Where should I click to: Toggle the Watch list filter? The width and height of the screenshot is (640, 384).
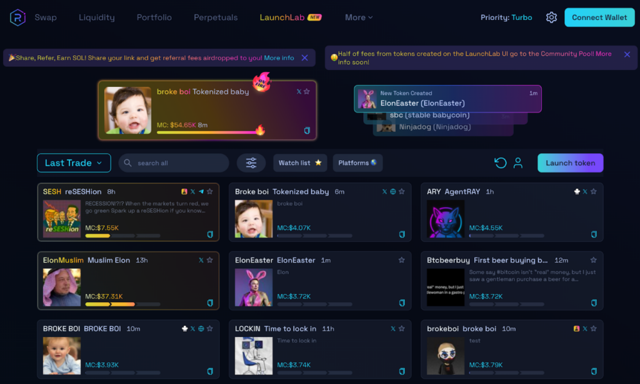click(300, 163)
